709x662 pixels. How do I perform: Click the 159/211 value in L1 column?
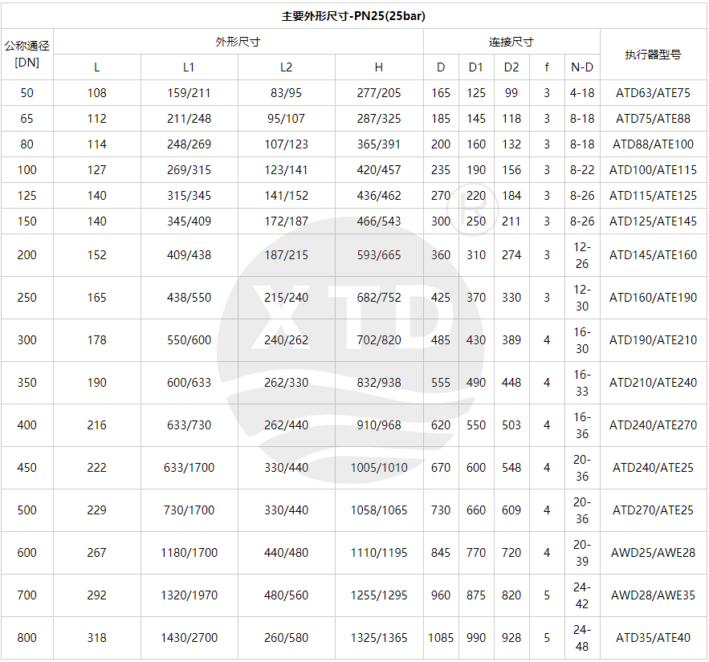(189, 93)
